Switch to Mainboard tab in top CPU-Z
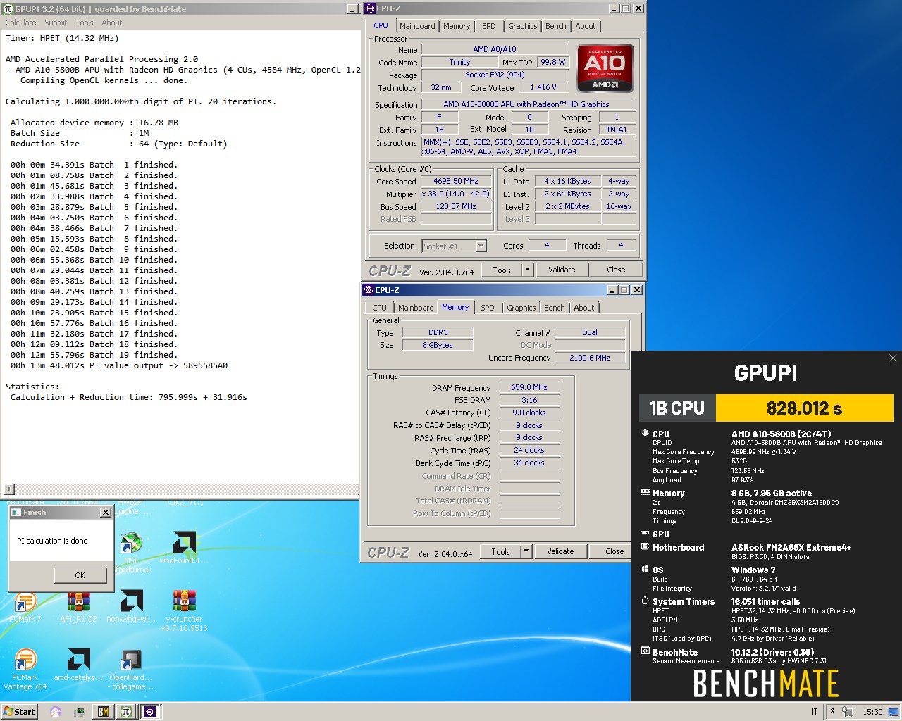This screenshot has height=721, width=902. pyautogui.click(x=417, y=26)
